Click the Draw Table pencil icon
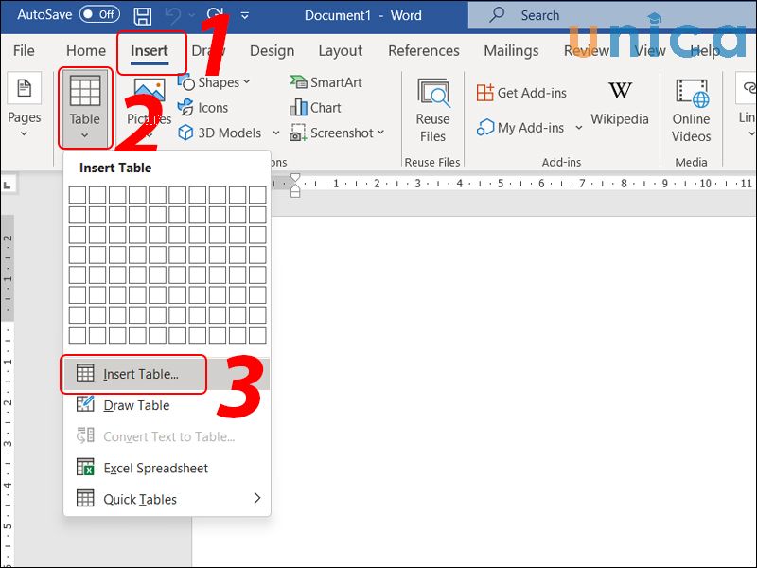 pos(85,404)
